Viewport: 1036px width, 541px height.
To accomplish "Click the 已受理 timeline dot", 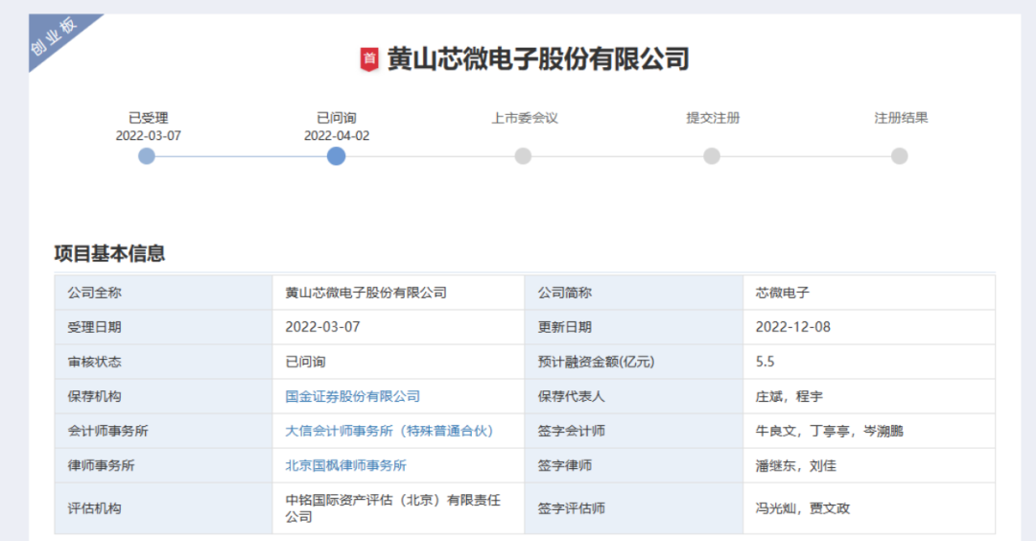I will coord(147,156).
